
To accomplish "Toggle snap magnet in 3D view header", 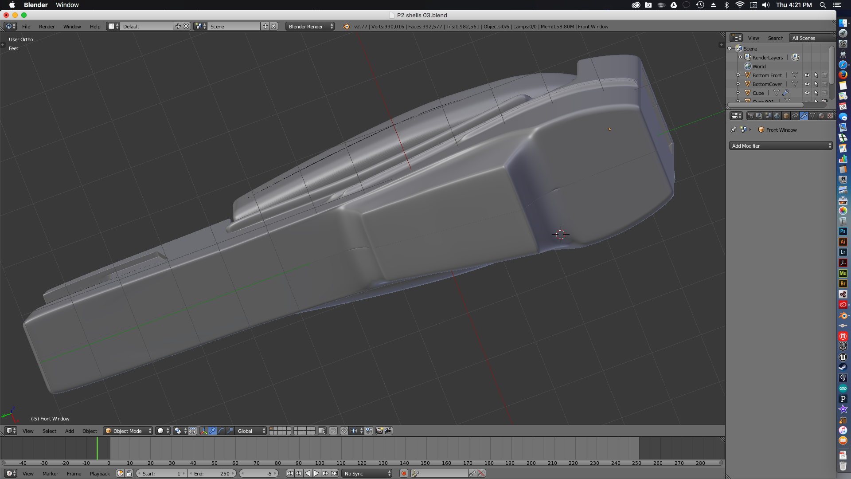I will point(344,431).
